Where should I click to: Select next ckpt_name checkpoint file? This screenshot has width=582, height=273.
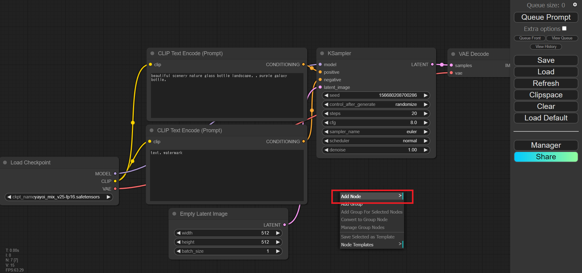[108, 197]
